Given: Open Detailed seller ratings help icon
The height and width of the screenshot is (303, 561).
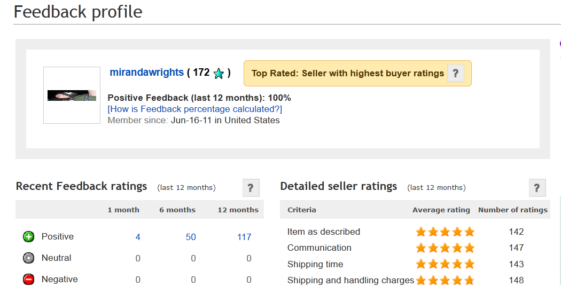Looking at the screenshot, I should pos(537,188).
